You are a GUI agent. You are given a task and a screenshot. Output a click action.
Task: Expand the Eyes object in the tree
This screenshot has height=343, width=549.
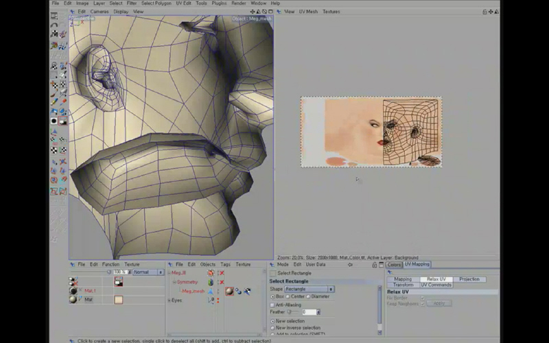(169, 300)
